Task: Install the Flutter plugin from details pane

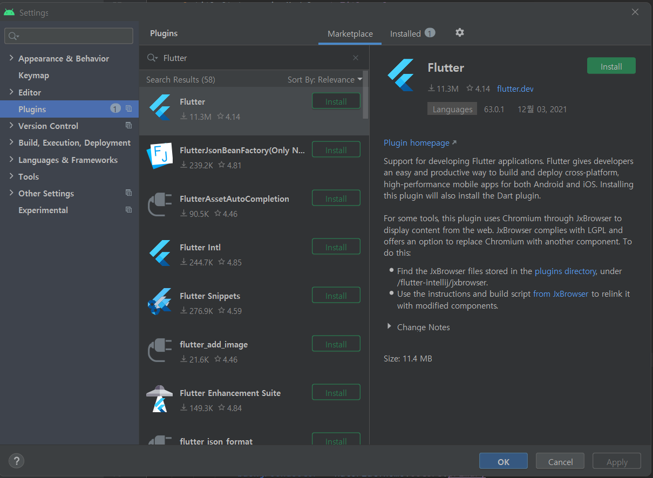Action: point(611,66)
